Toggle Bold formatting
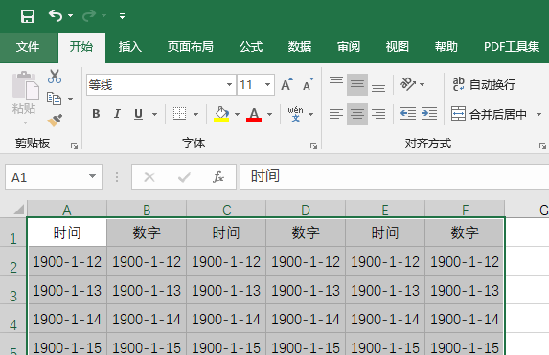This screenshot has height=355, width=549. click(96, 114)
